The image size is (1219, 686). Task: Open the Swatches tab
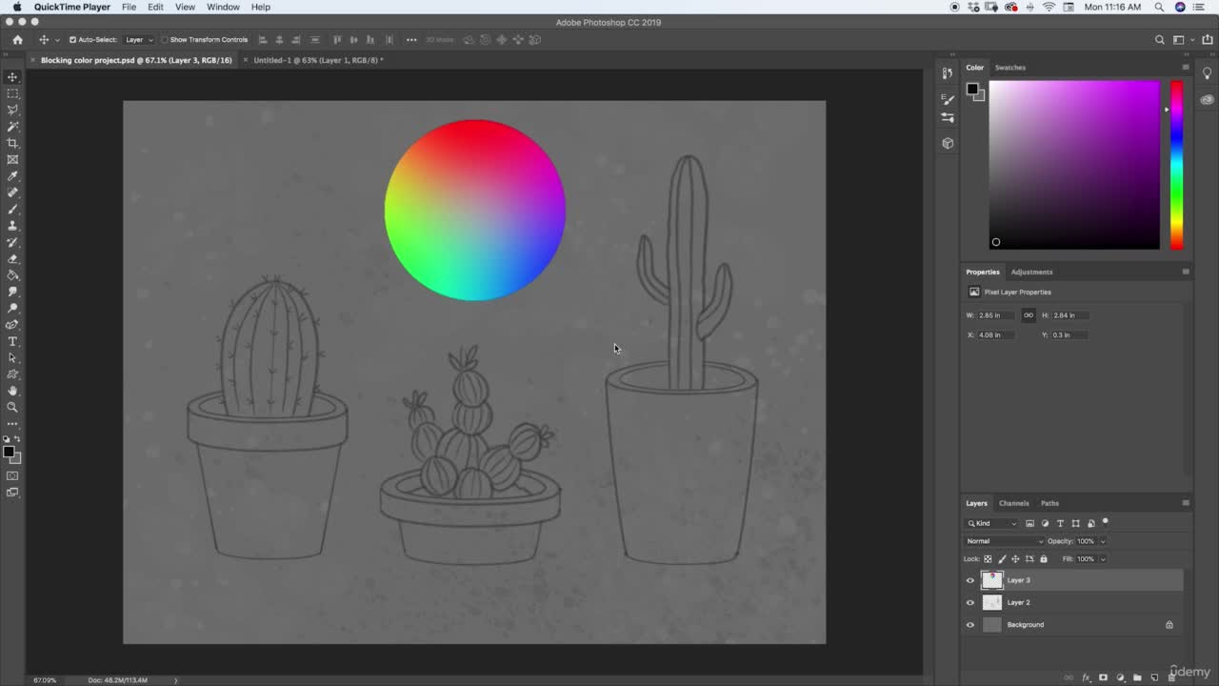point(1009,68)
